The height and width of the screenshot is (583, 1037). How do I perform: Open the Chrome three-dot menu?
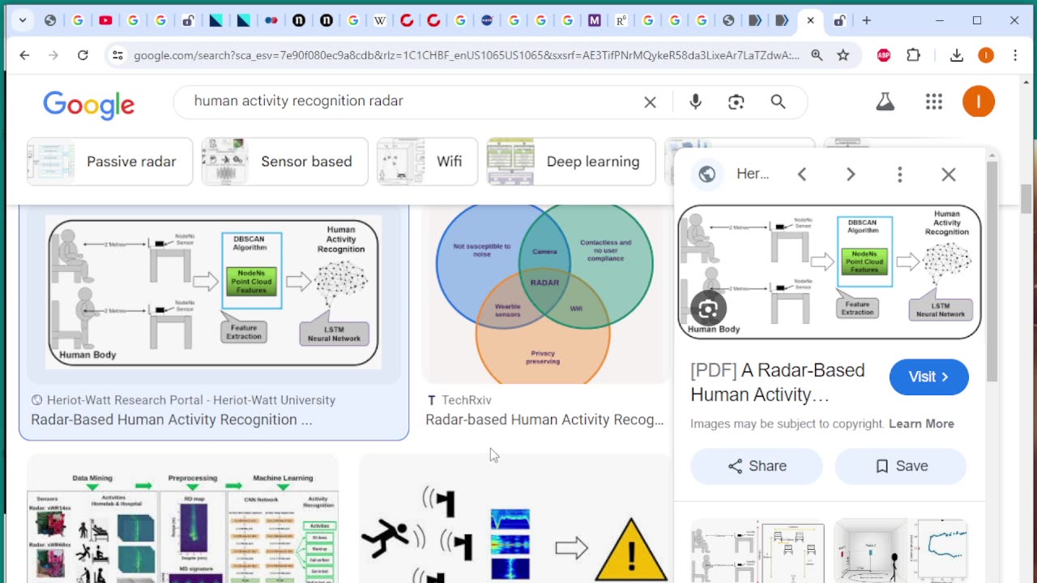click(1015, 55)
